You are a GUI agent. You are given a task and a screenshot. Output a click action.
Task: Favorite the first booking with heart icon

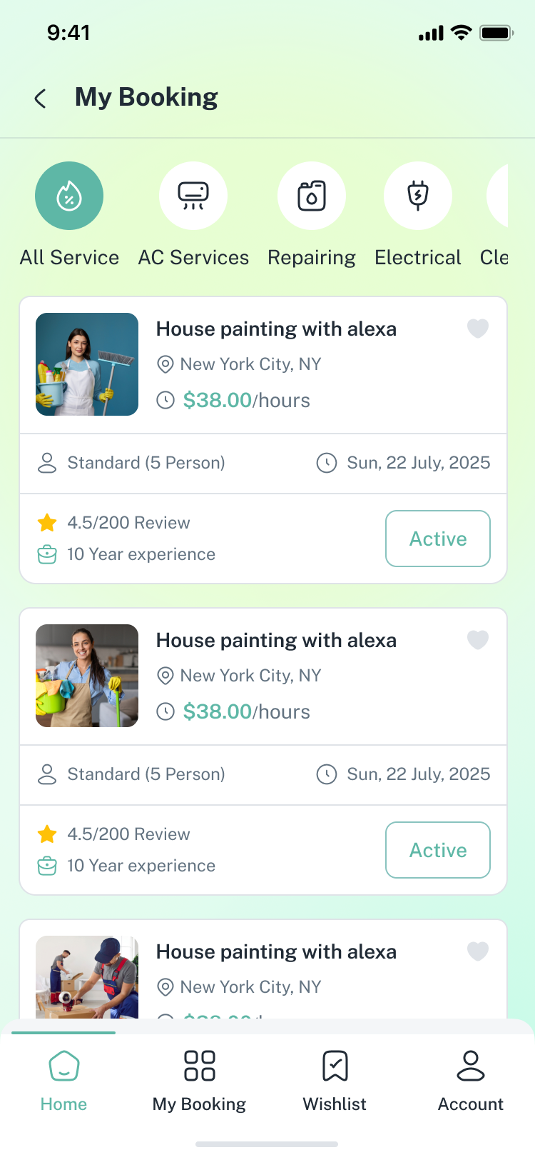point(477,328)
